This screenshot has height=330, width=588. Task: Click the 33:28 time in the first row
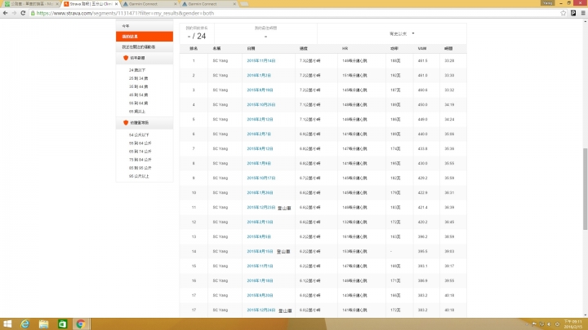[x=449, y=60]
